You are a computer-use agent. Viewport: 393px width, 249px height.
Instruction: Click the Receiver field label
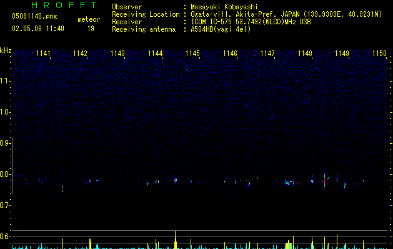tap(127, 22)
